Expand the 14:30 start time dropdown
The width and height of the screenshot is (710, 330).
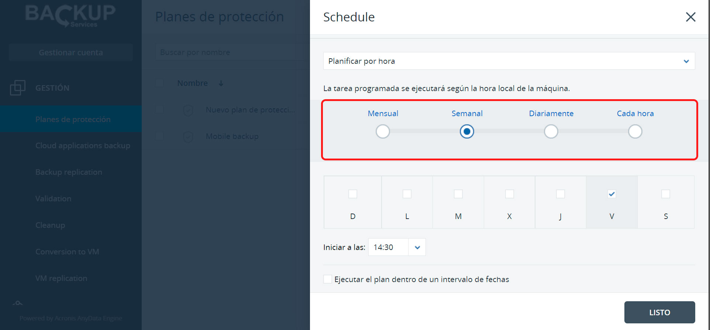(x=417, y=247)
